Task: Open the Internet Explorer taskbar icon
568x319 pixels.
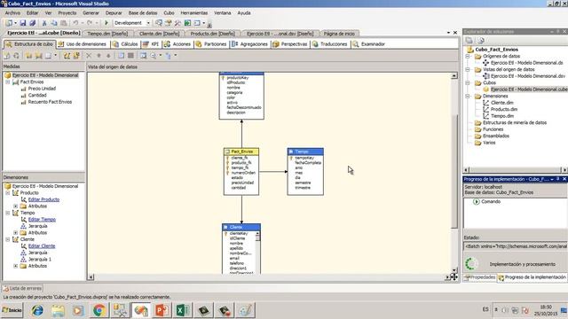Action: pyautogui.click(x=37, y=310)
